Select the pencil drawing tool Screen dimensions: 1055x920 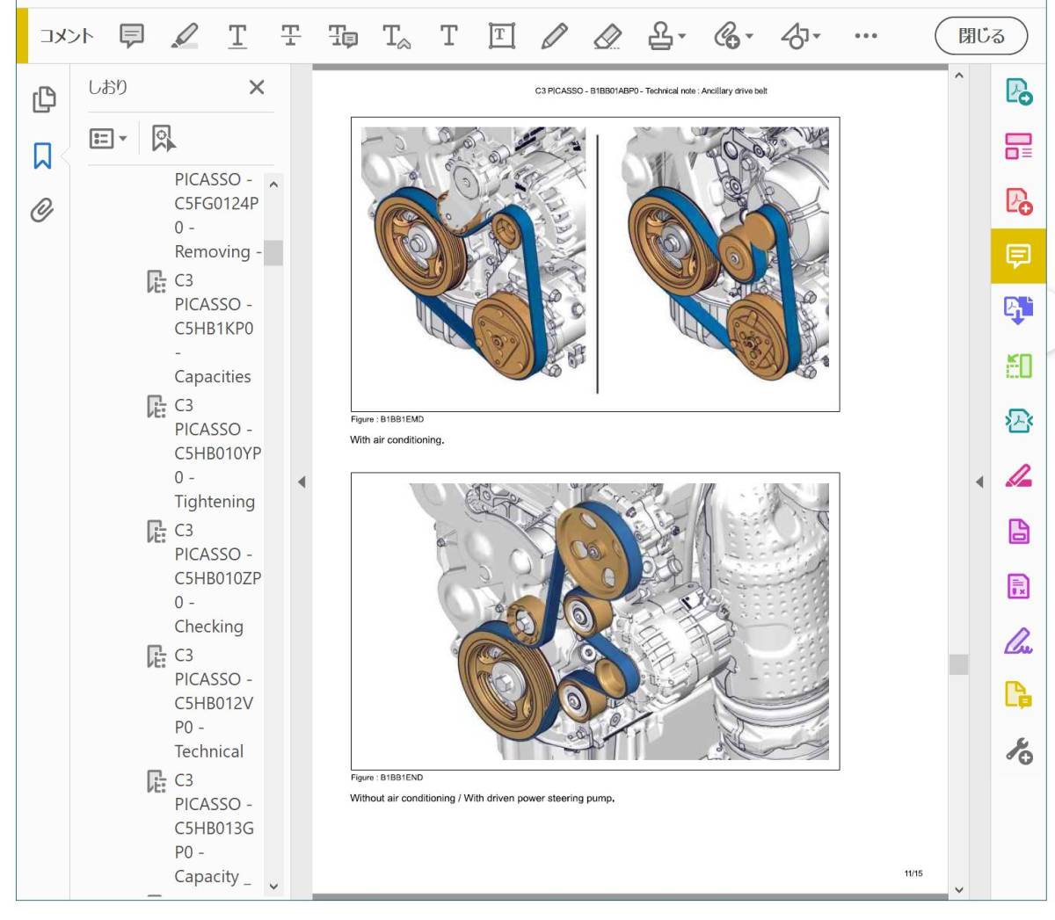tap(554, 36)
